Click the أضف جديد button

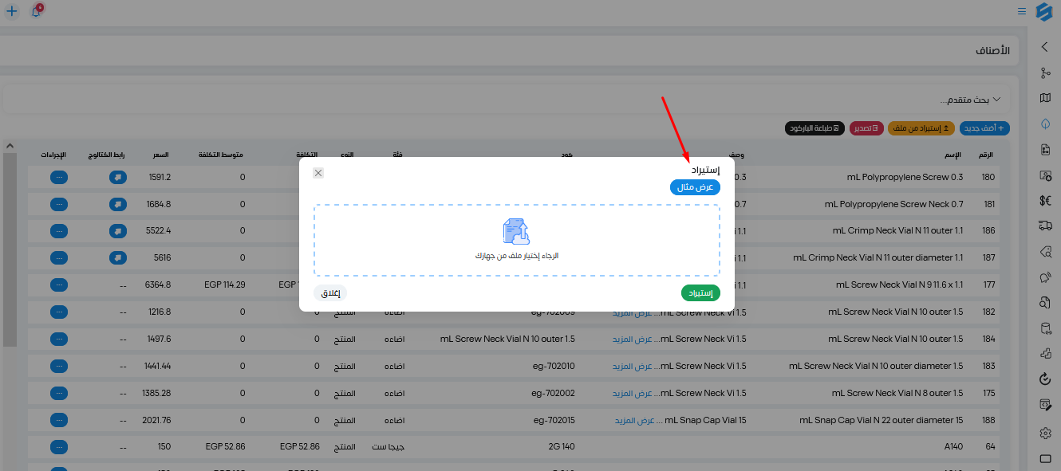pyautogui.click(x=984, y=128)
